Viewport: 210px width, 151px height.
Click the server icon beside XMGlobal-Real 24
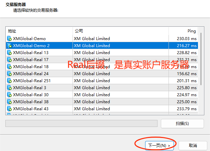click(x=9, y=73)
